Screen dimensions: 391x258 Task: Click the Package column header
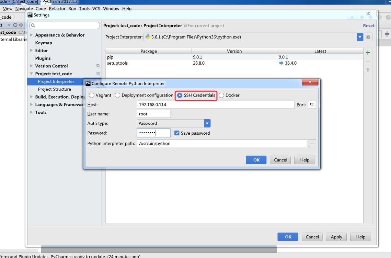tap(149, 51)
